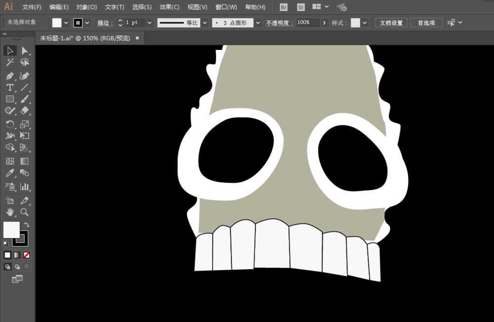Open Adobe Bridge via Br icon

[x=284, y=7]
